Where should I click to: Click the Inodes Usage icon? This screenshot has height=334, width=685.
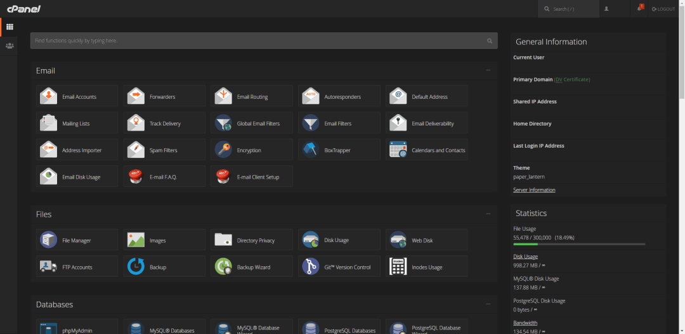(x=398, y=267)
